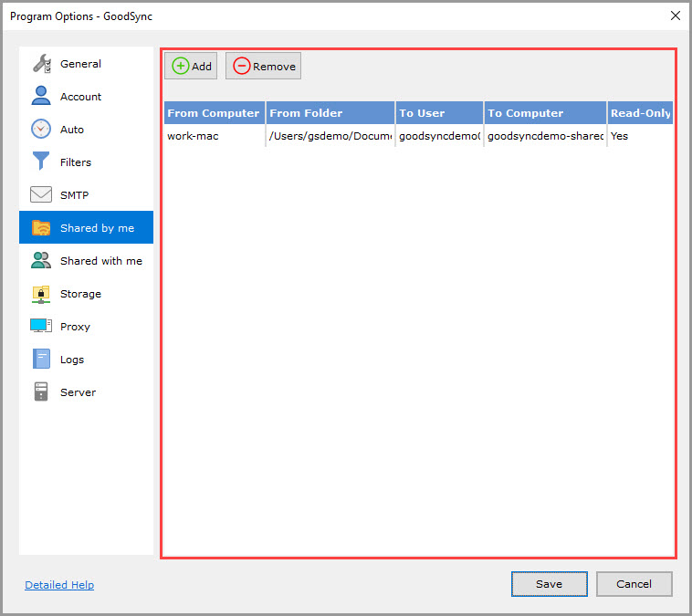Viewport: 692px width, 616px height.
Task: Click the red minus Remove icon
Action: [241, 67]
